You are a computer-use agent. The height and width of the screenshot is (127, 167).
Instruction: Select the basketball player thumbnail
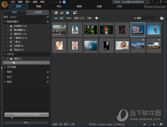coord(59,30)
